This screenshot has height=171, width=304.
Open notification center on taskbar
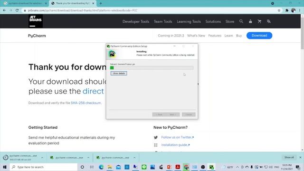click(x=298, y=167)
